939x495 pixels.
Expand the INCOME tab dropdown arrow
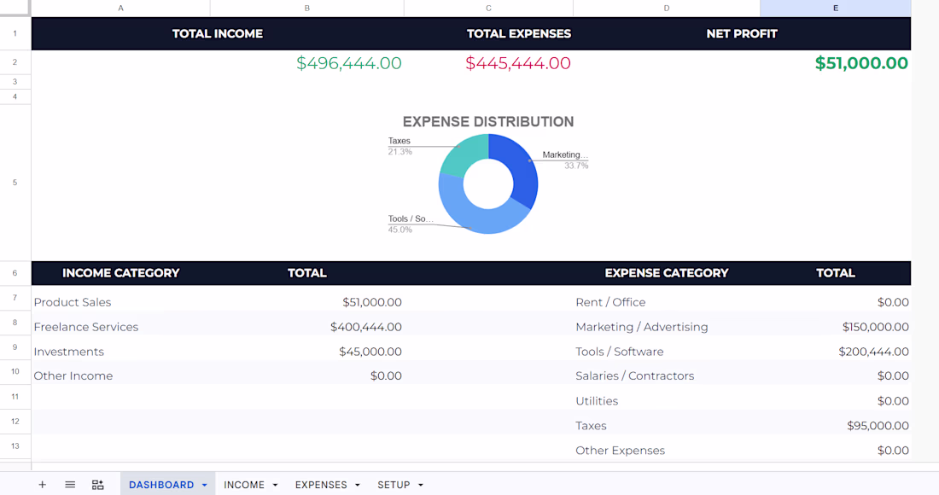tap(275, 485)
